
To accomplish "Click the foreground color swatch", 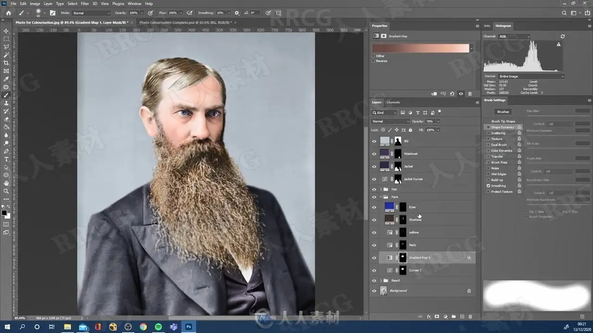I will pos(4,213).
